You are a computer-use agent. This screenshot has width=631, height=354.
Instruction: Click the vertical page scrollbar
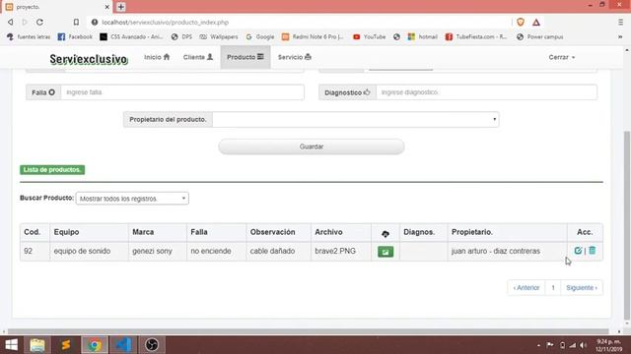pos(627,225)
